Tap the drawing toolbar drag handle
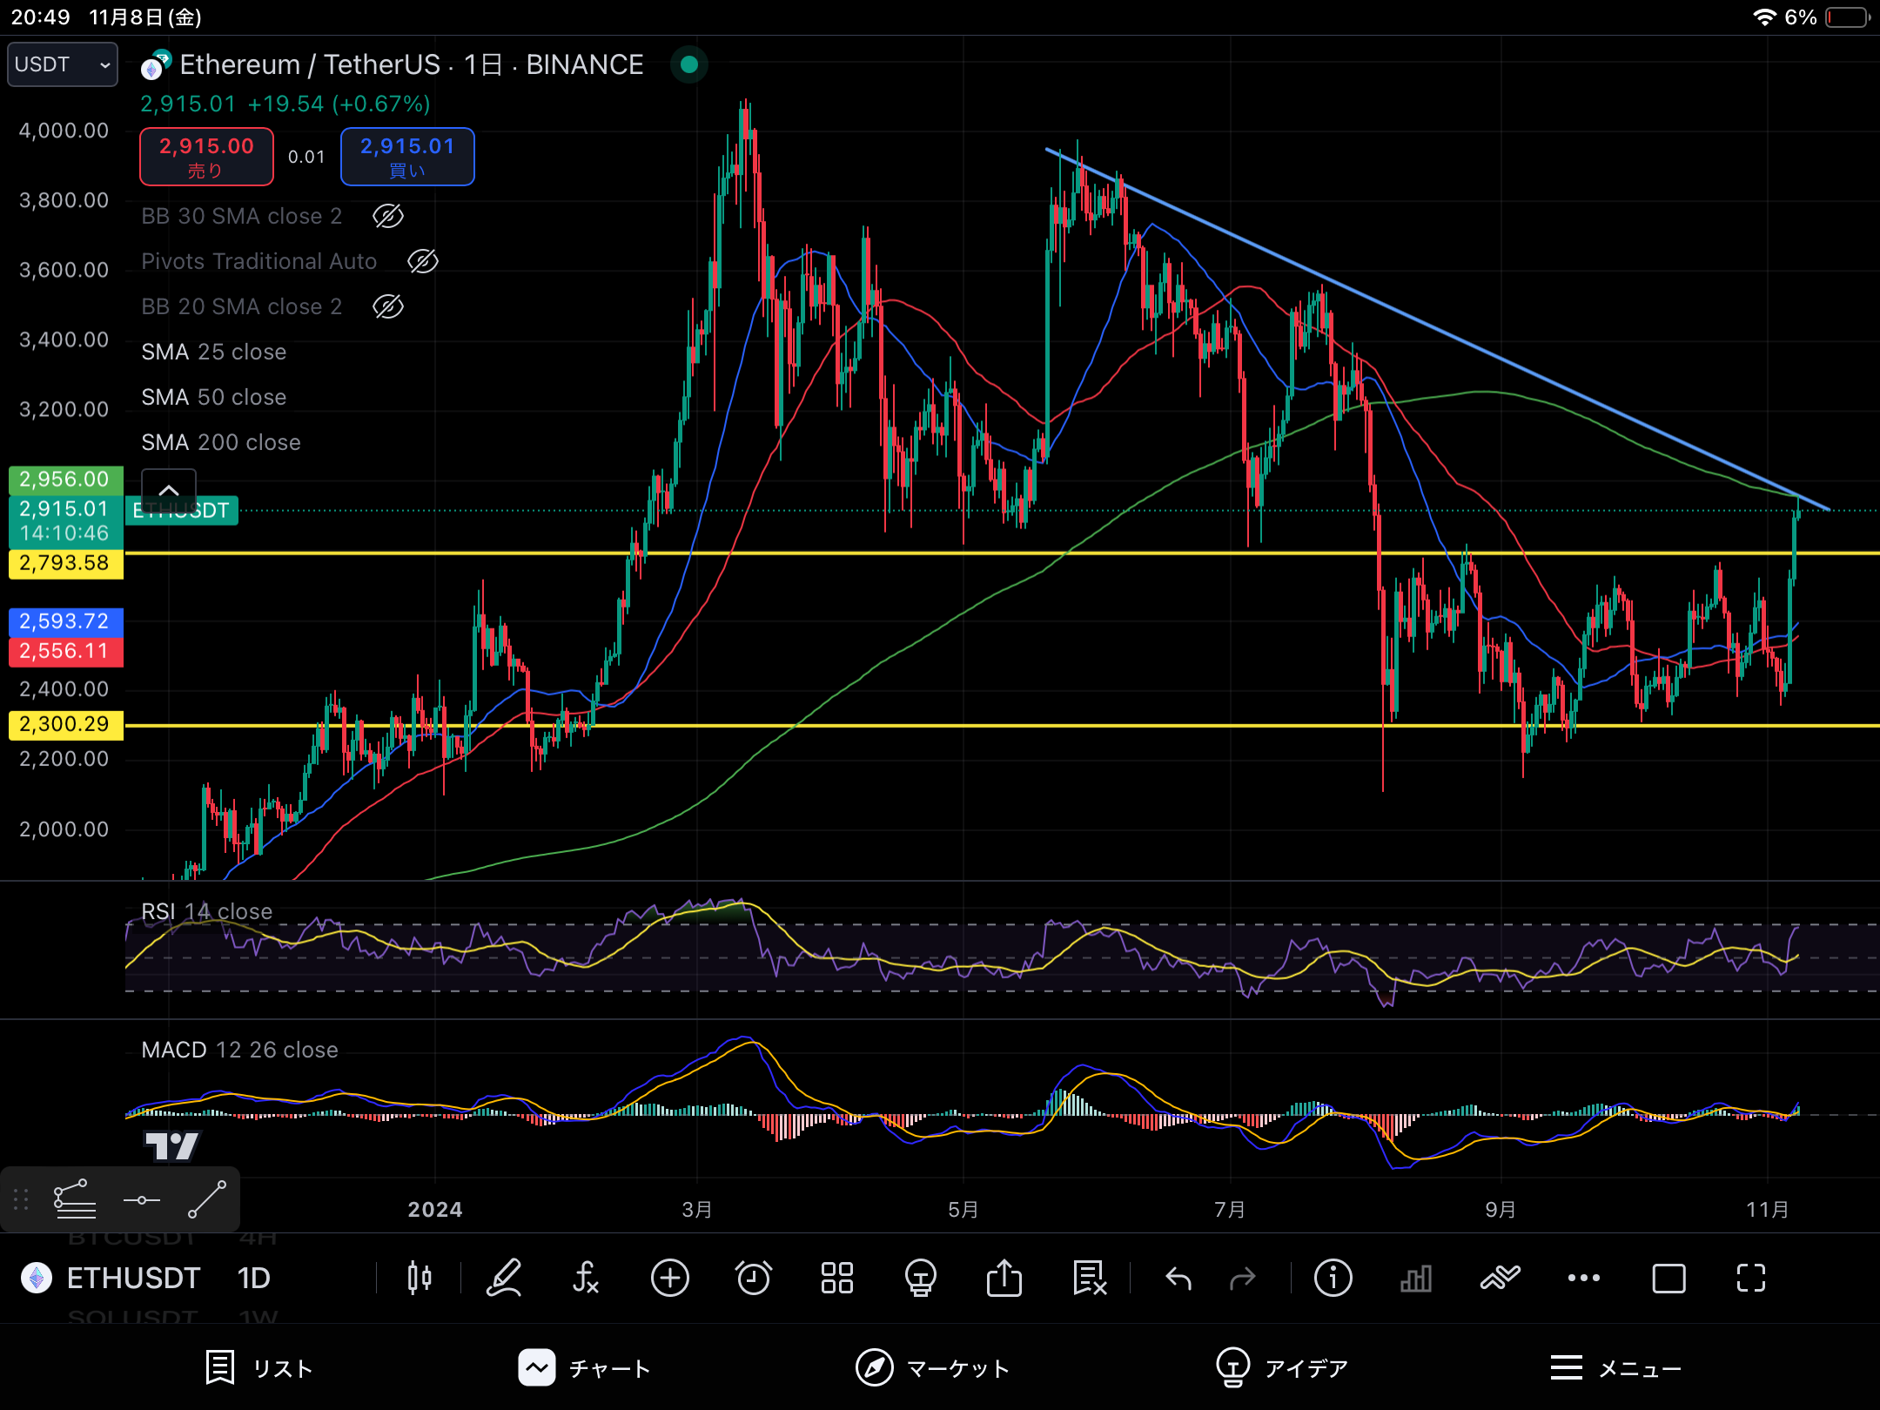 [x=22, y=1199]
